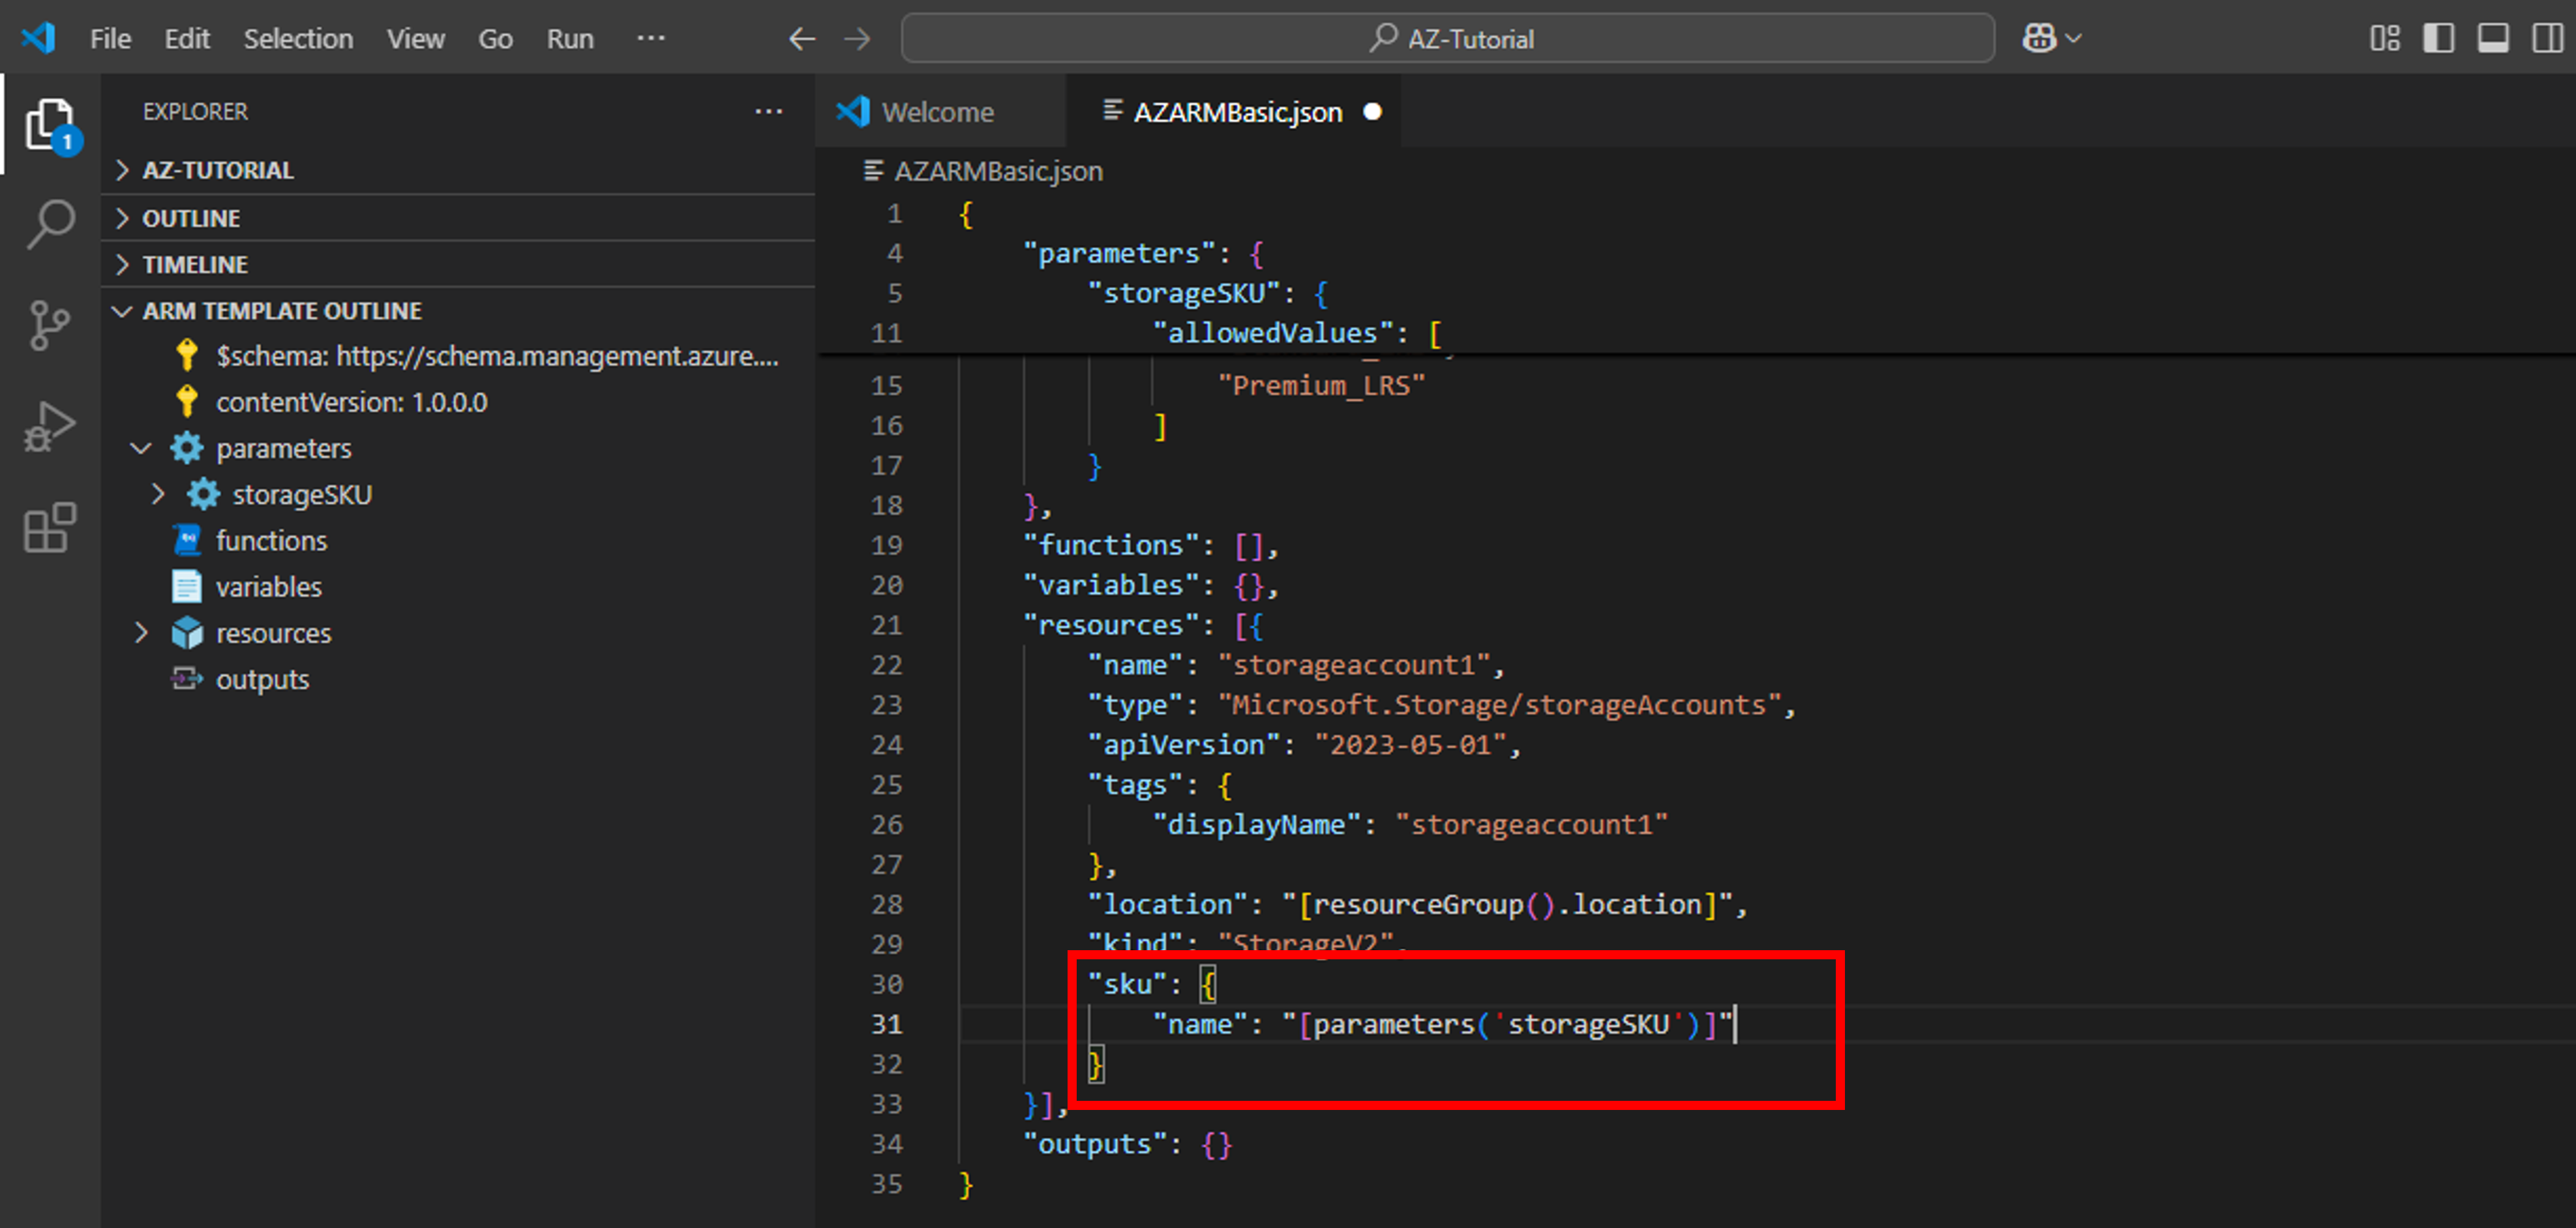Open the Extensions view icon

pos(49,527)
